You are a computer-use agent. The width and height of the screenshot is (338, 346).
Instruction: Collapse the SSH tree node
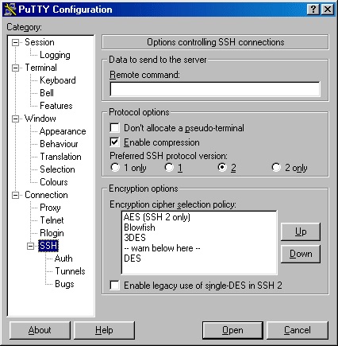pos(31,246)
